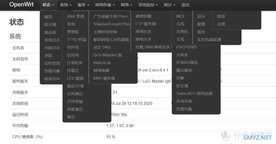The image size is (276, 144).
Task: Open the KMS 服务器 entry
Action: point(104,78)
